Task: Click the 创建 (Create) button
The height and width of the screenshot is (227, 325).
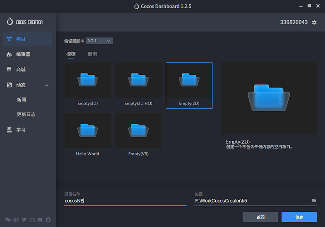Action: (x=299, y=217)
